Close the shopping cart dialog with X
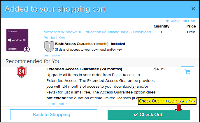The image size is (200, 123). [x=193, y=9]
